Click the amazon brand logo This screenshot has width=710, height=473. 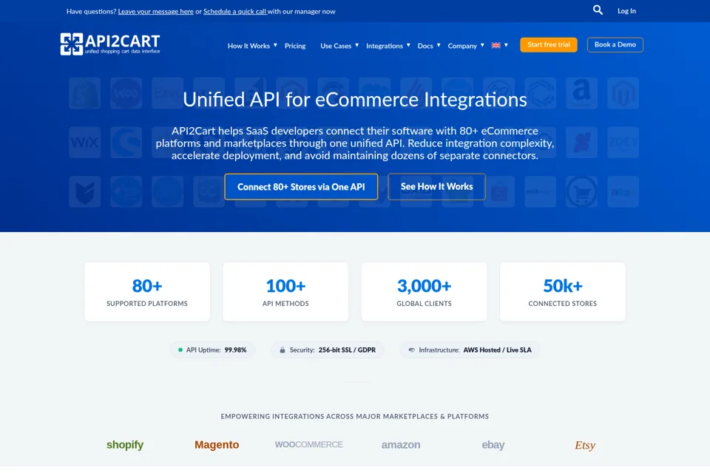tap(401, 445)
